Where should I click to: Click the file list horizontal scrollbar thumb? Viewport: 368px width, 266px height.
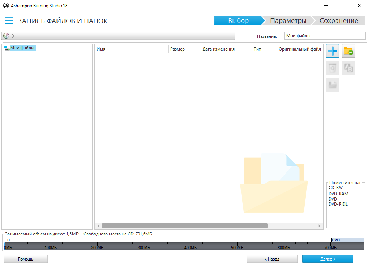[185, 226]
